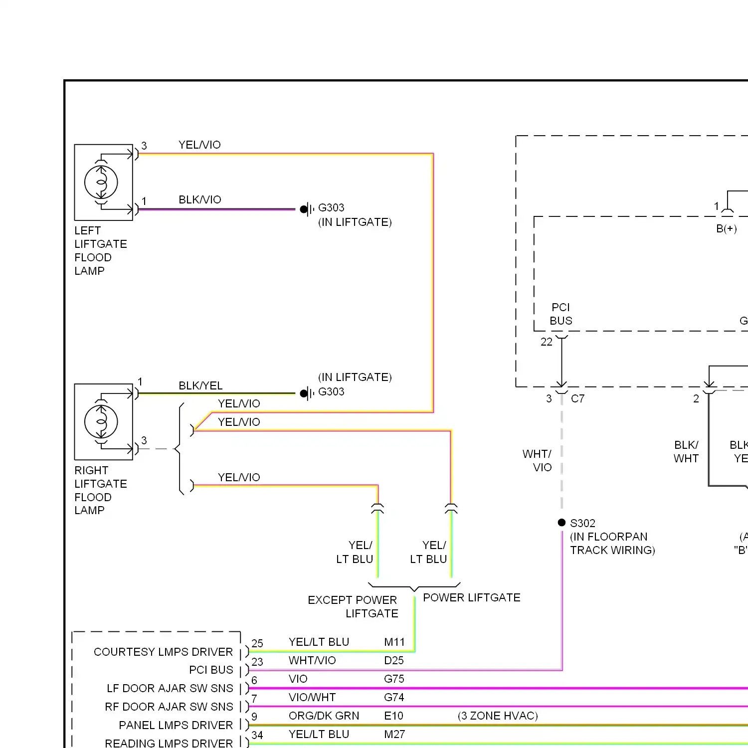Viewport: 748px width, 748px height.
Task: Click the C7 connector label
Action: coord(577,398)
